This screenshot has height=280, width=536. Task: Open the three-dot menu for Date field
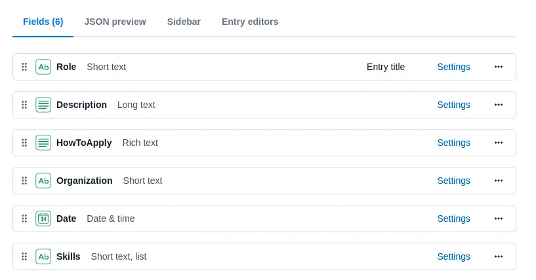coord(499,219)
